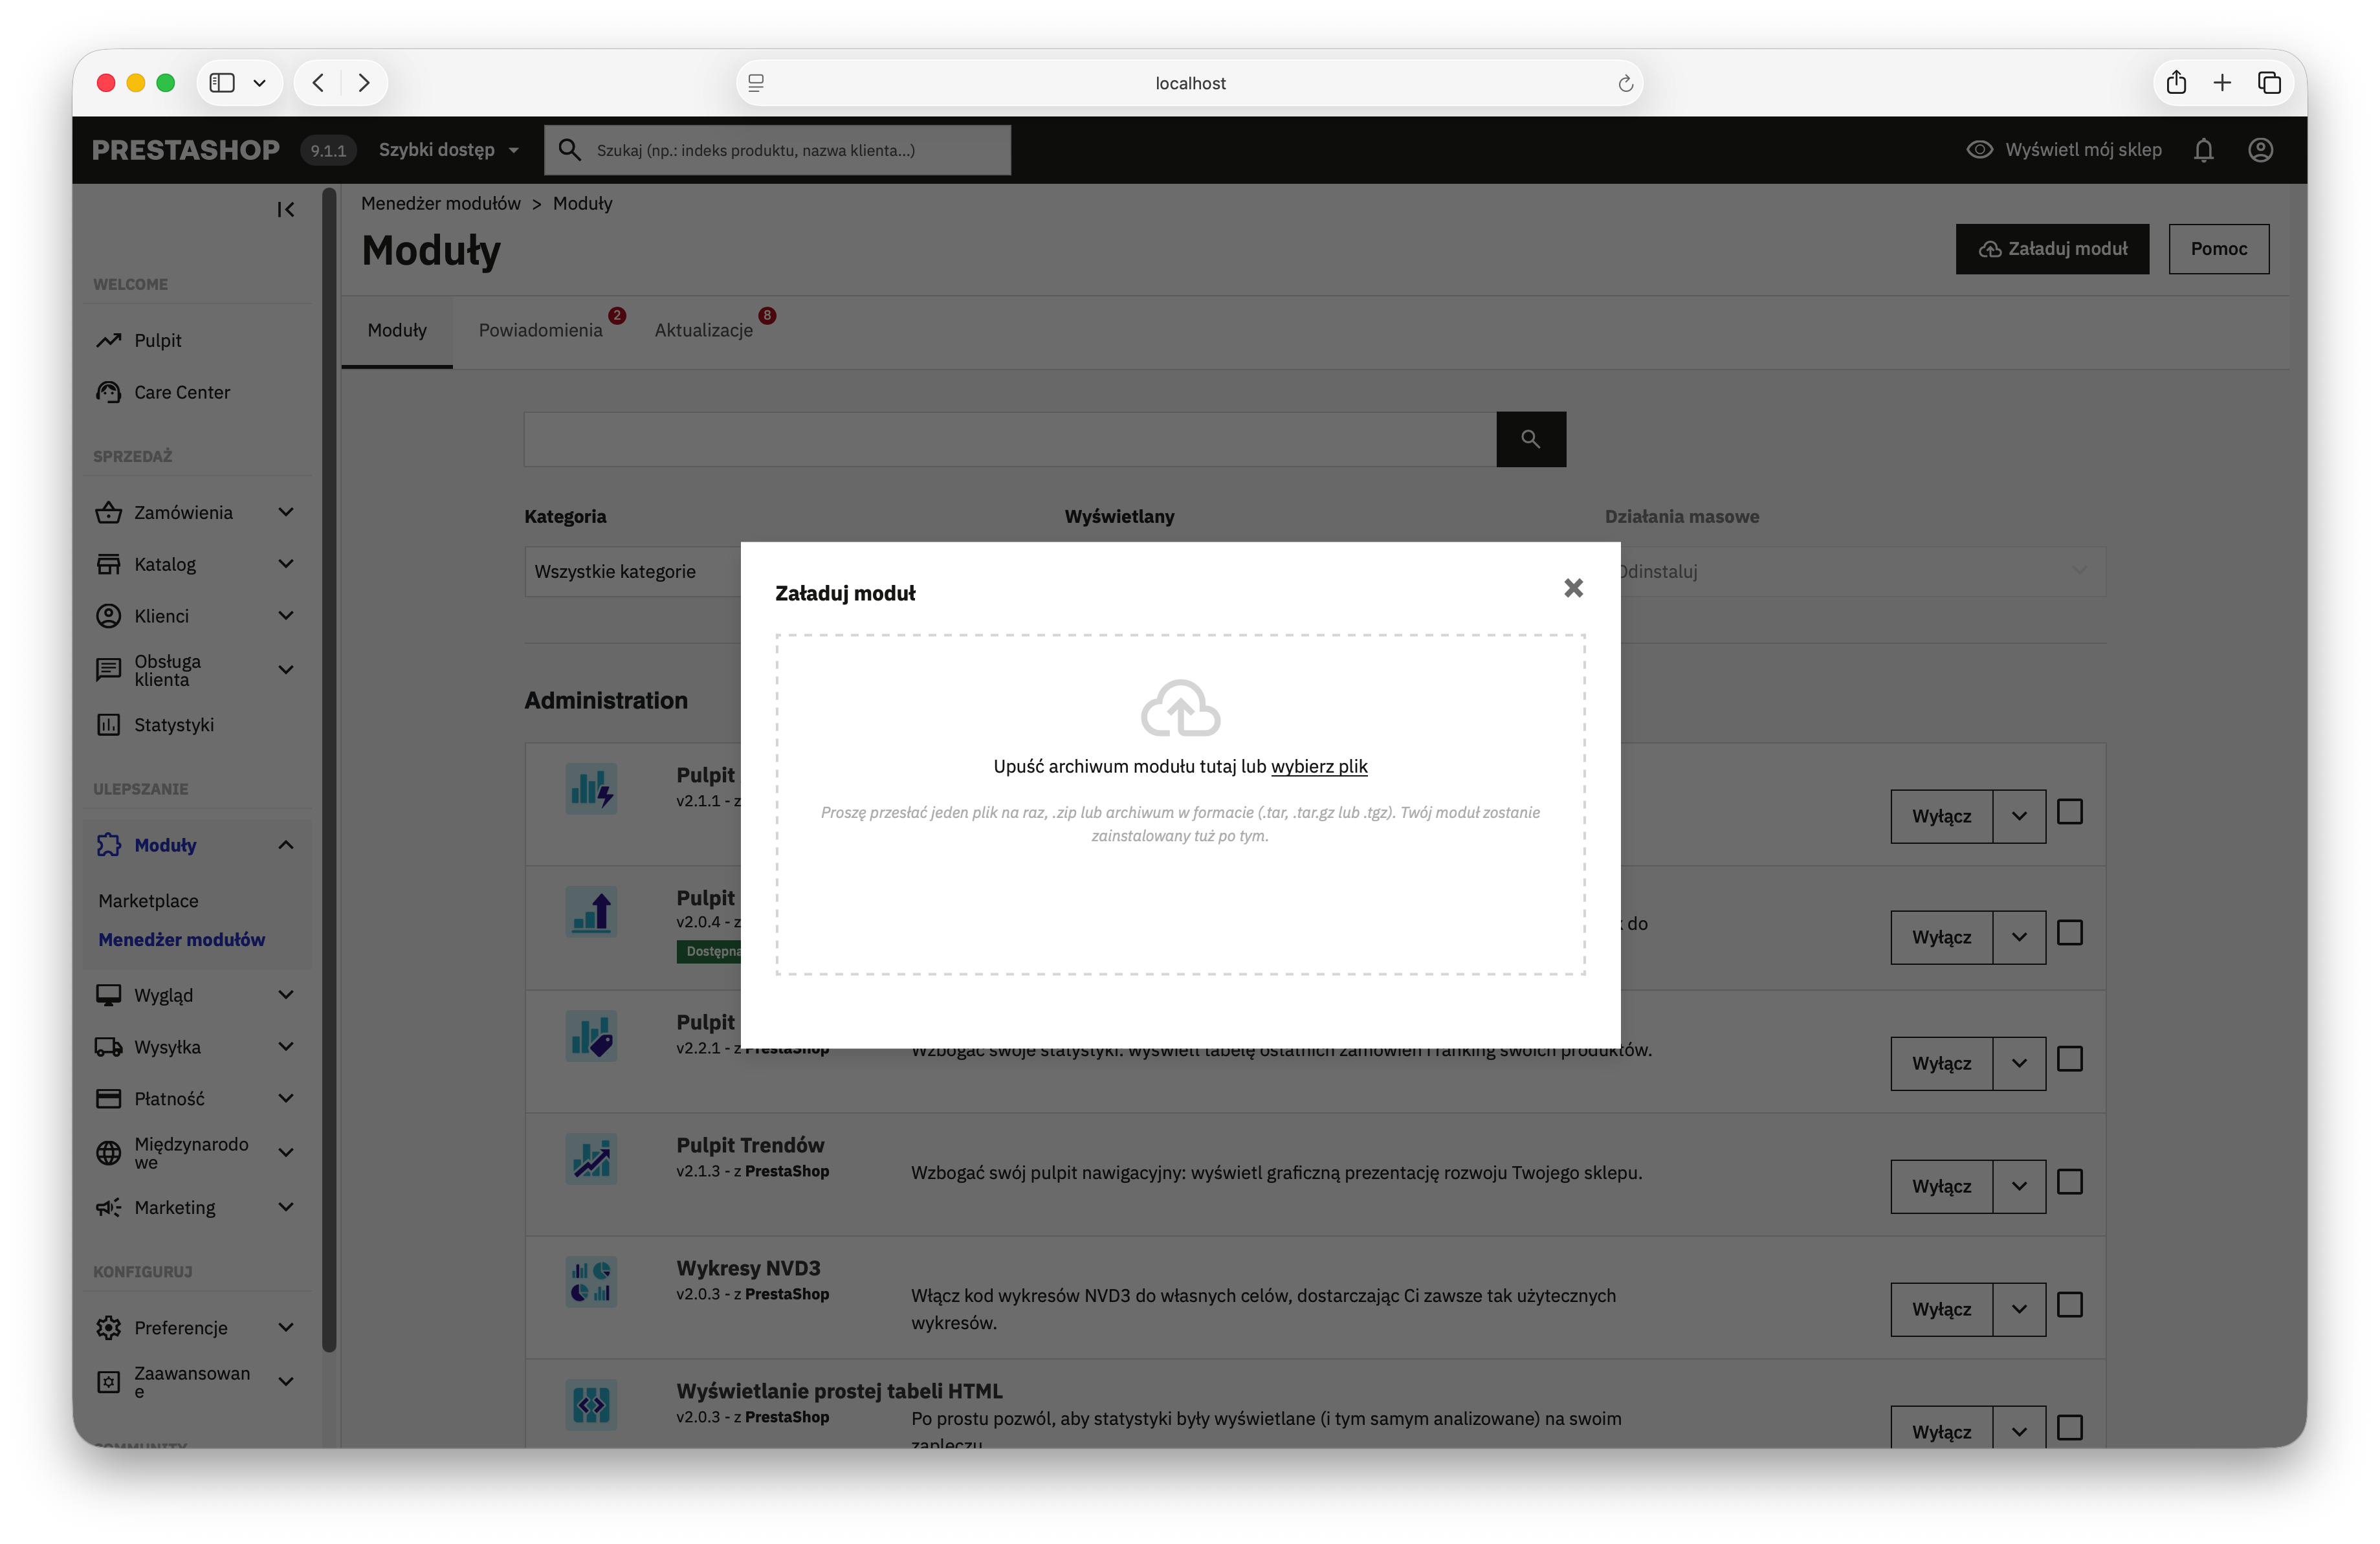
Task: Click the Wysyłka truck icon
Action: click(x=109, y=1047)
